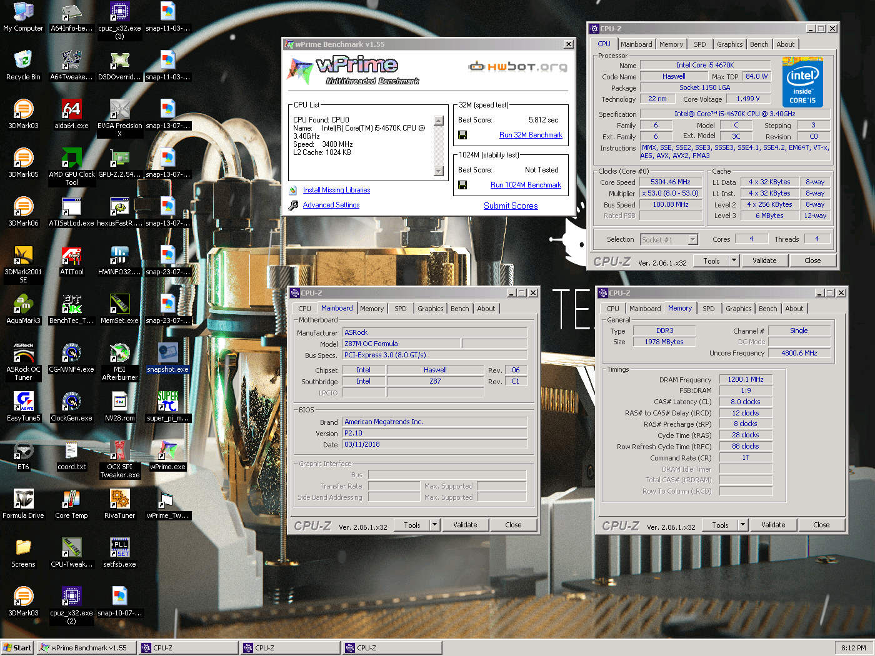Viewport: 875px width, 656px height.
Task: Open the Windows Start button
Action: tap(17, 648)
